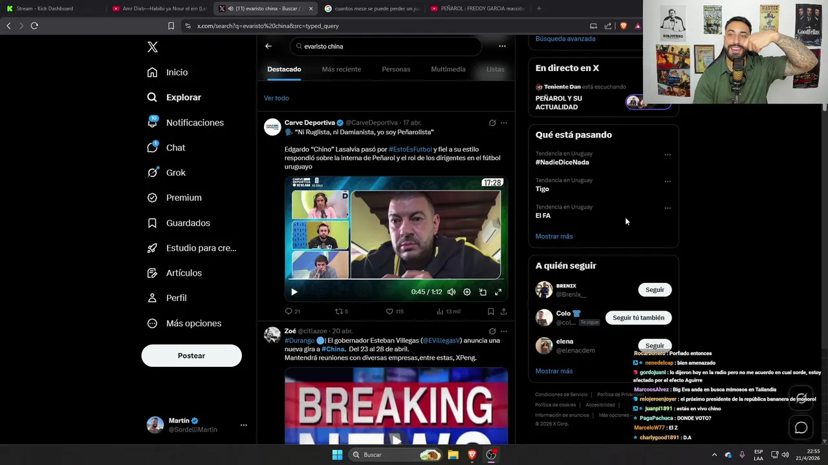
Task: Click Mostrar más under trends
Action: [x=554, y=236]
